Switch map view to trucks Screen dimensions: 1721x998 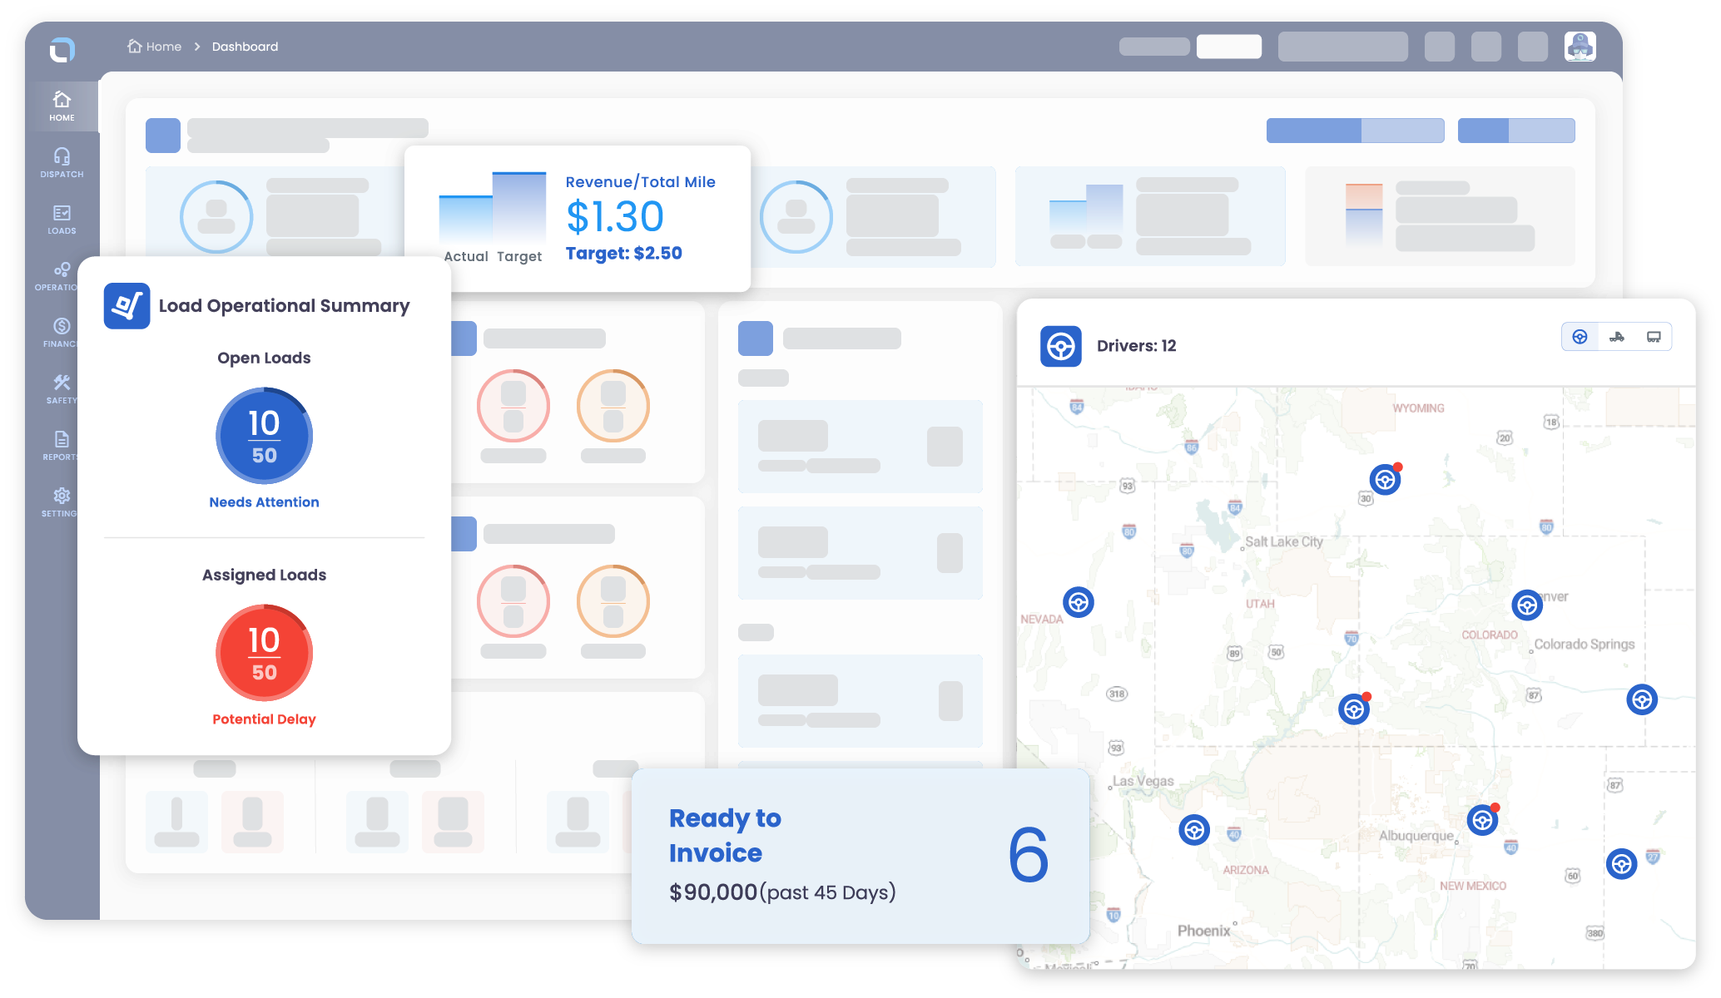1617,337
